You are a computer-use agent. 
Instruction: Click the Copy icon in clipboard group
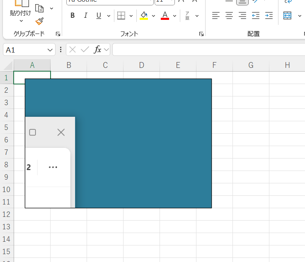tap(39, 8)
